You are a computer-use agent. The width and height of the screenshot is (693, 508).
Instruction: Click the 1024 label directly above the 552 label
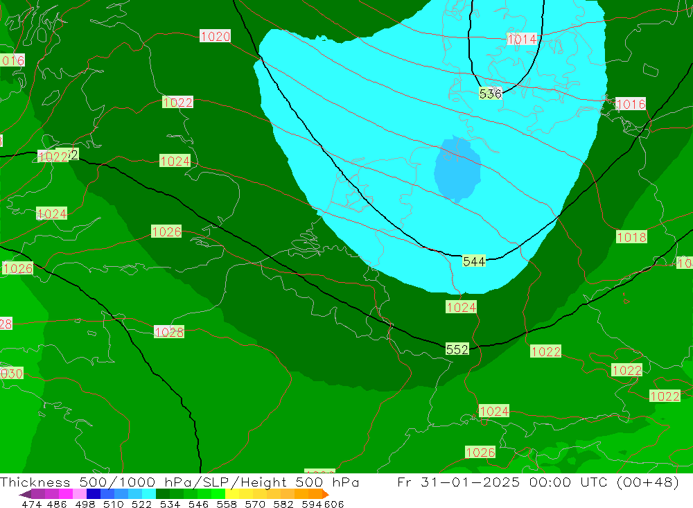(x=461, y=307)
